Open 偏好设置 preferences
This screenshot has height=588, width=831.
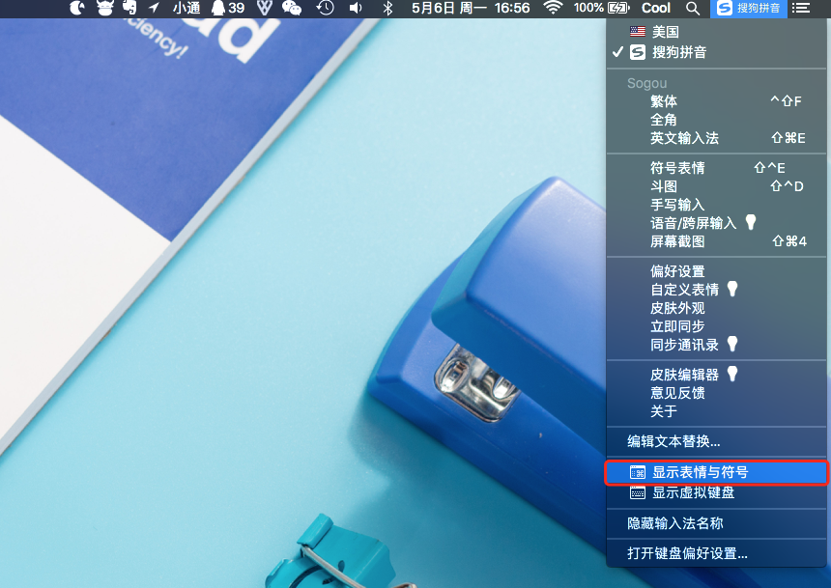717,271
